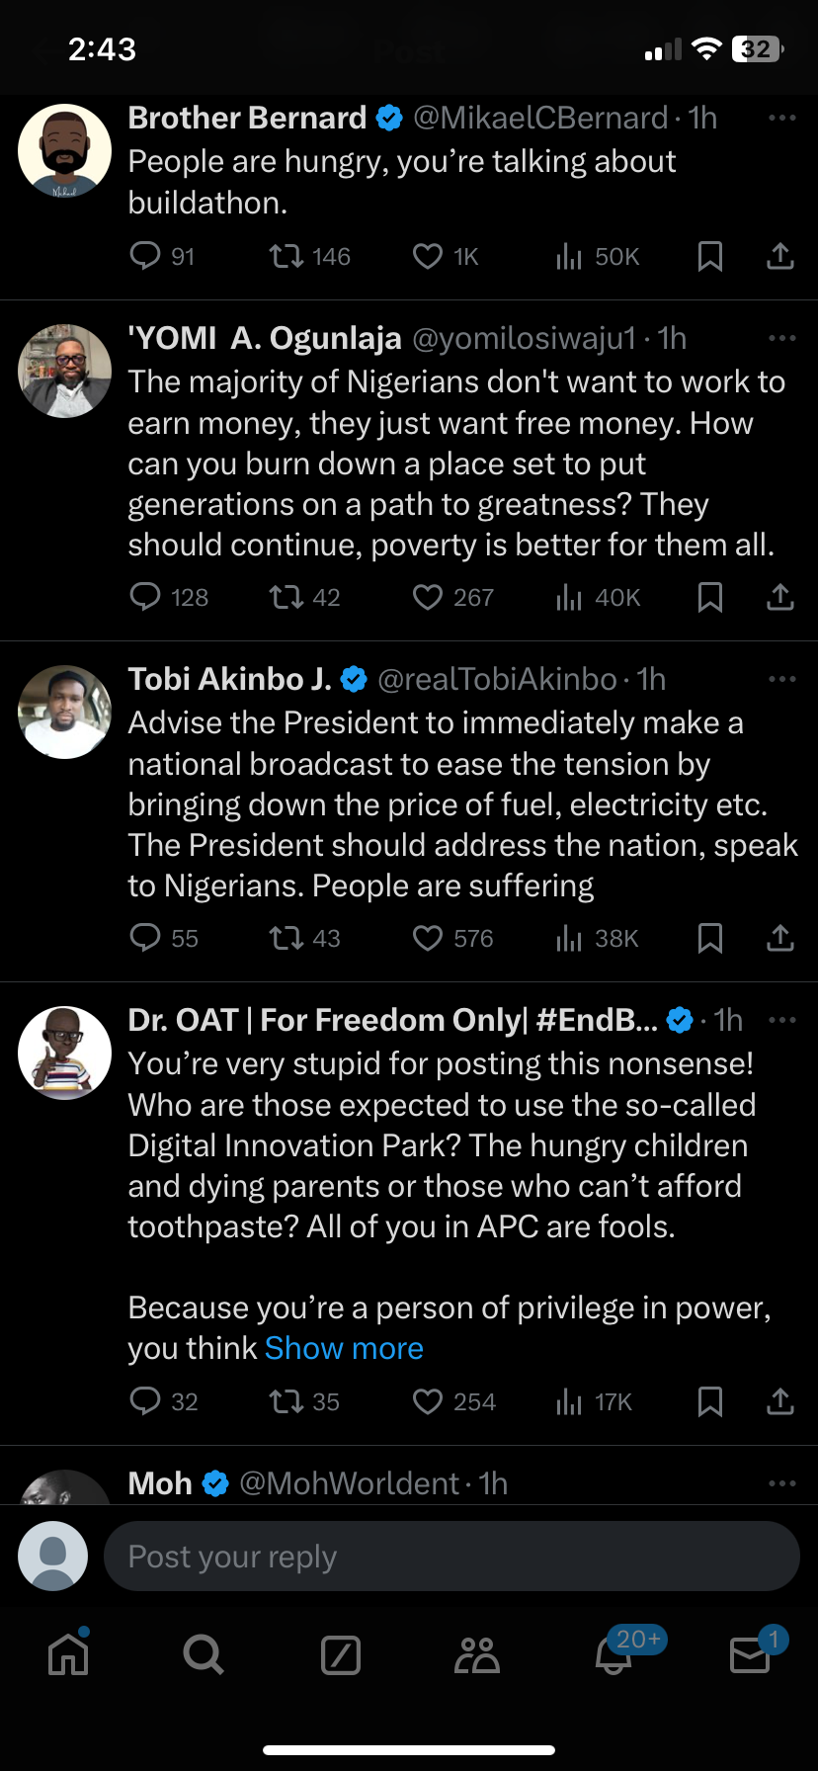The height and width of the screenshot is (1771, 818).
Task: Open more options on Dr. OAT's post
Action: click(x=781, y=1020)
